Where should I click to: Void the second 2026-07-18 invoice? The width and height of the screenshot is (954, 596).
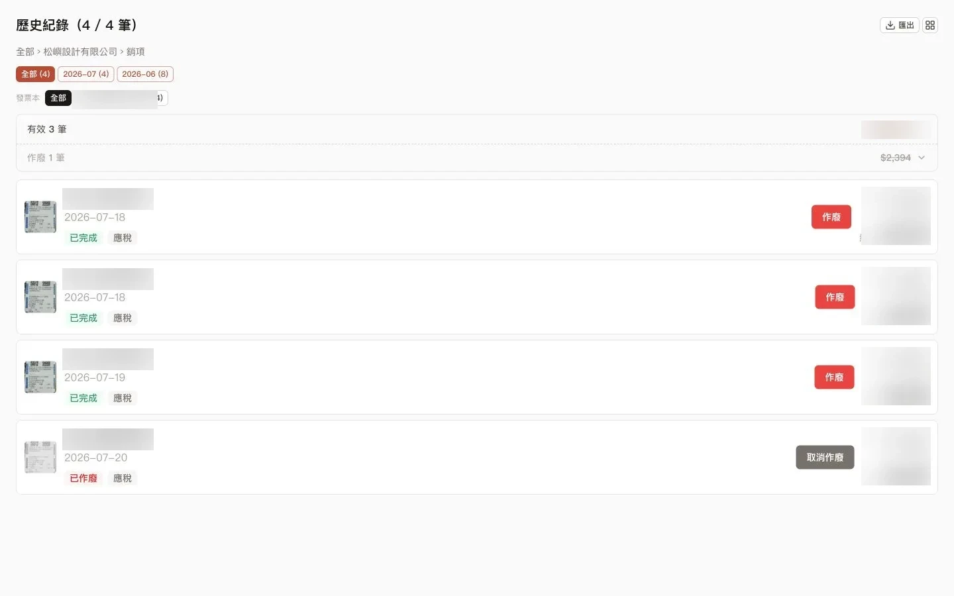[835, 297]
